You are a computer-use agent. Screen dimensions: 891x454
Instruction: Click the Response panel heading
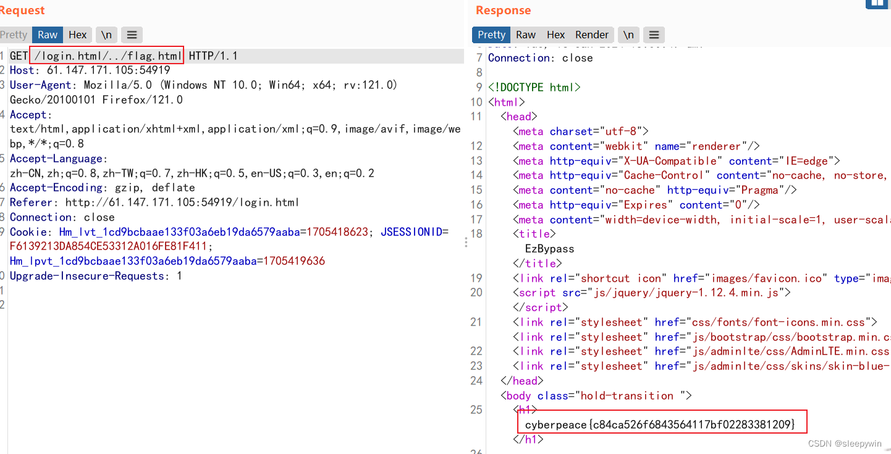[504, 11]
